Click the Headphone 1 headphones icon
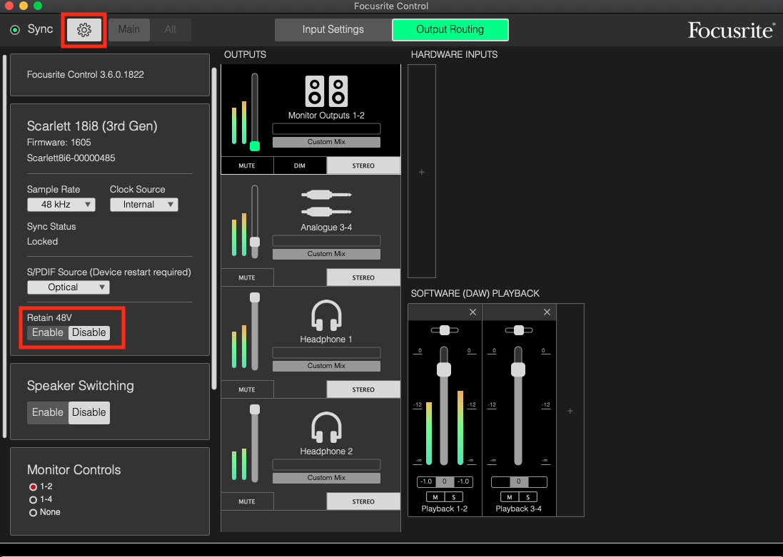 (x=327, y=315)
